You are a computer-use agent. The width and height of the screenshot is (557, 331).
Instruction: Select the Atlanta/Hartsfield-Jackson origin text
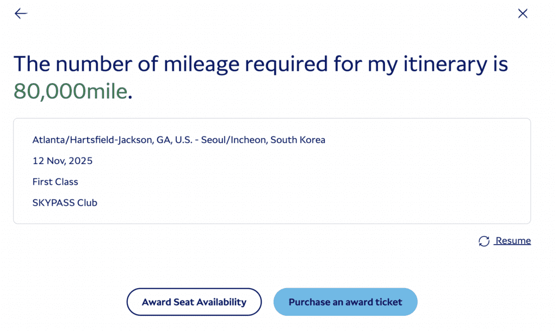(x=93, y=140)
